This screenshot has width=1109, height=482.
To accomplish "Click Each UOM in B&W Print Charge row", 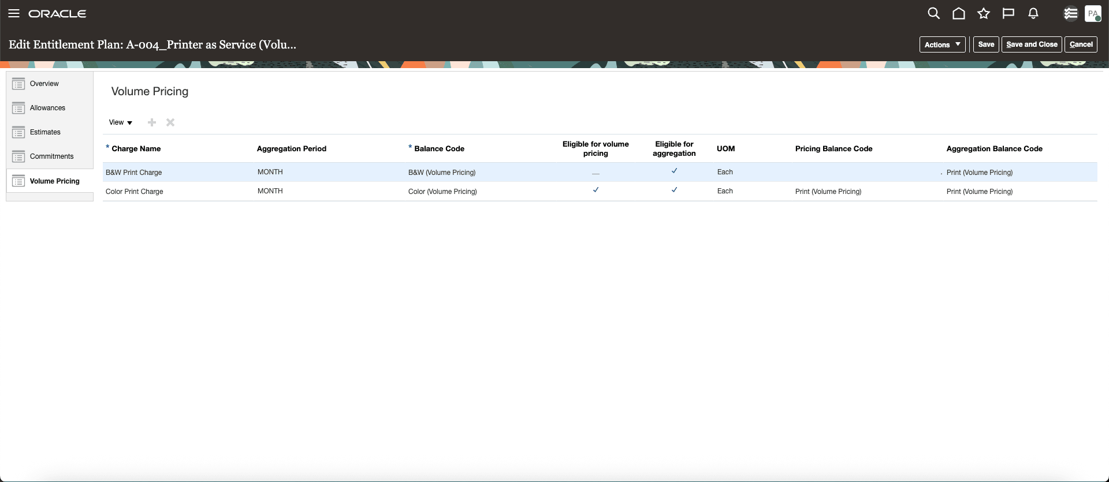I will point(725,172).
